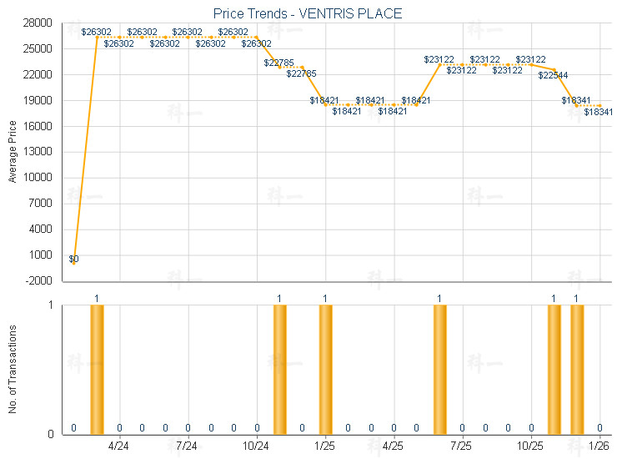The image size is (617, 459).
Task: Click the -2000 y-axis tick label
Action: click(39, 281)
